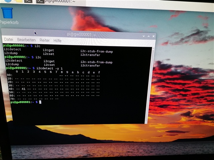Close the terminal window
Image resolution: width=214 pixels, height=160 pixels.
coord(153,36)
